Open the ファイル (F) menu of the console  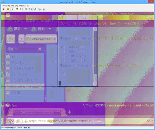coord(6,5)
